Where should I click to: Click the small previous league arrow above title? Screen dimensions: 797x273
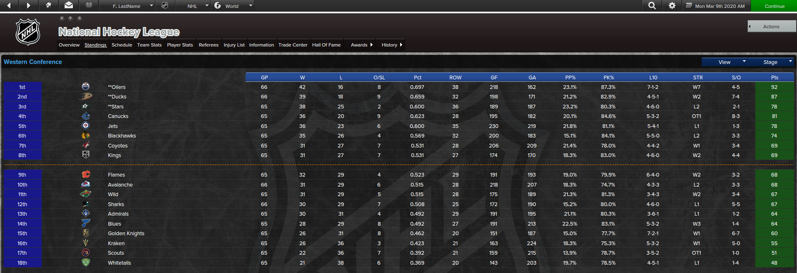click(62, 18)
